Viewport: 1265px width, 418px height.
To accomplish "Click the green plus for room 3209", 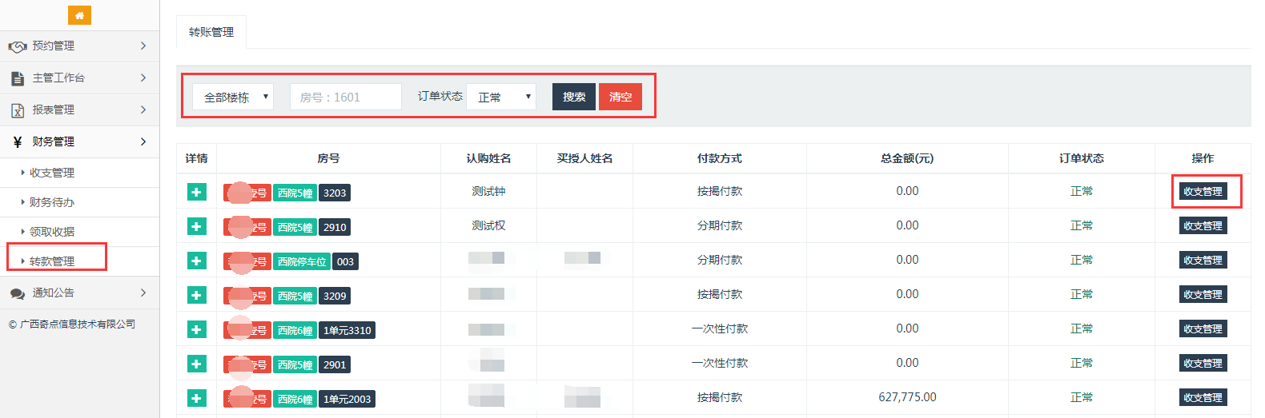I will click(196, 295).
